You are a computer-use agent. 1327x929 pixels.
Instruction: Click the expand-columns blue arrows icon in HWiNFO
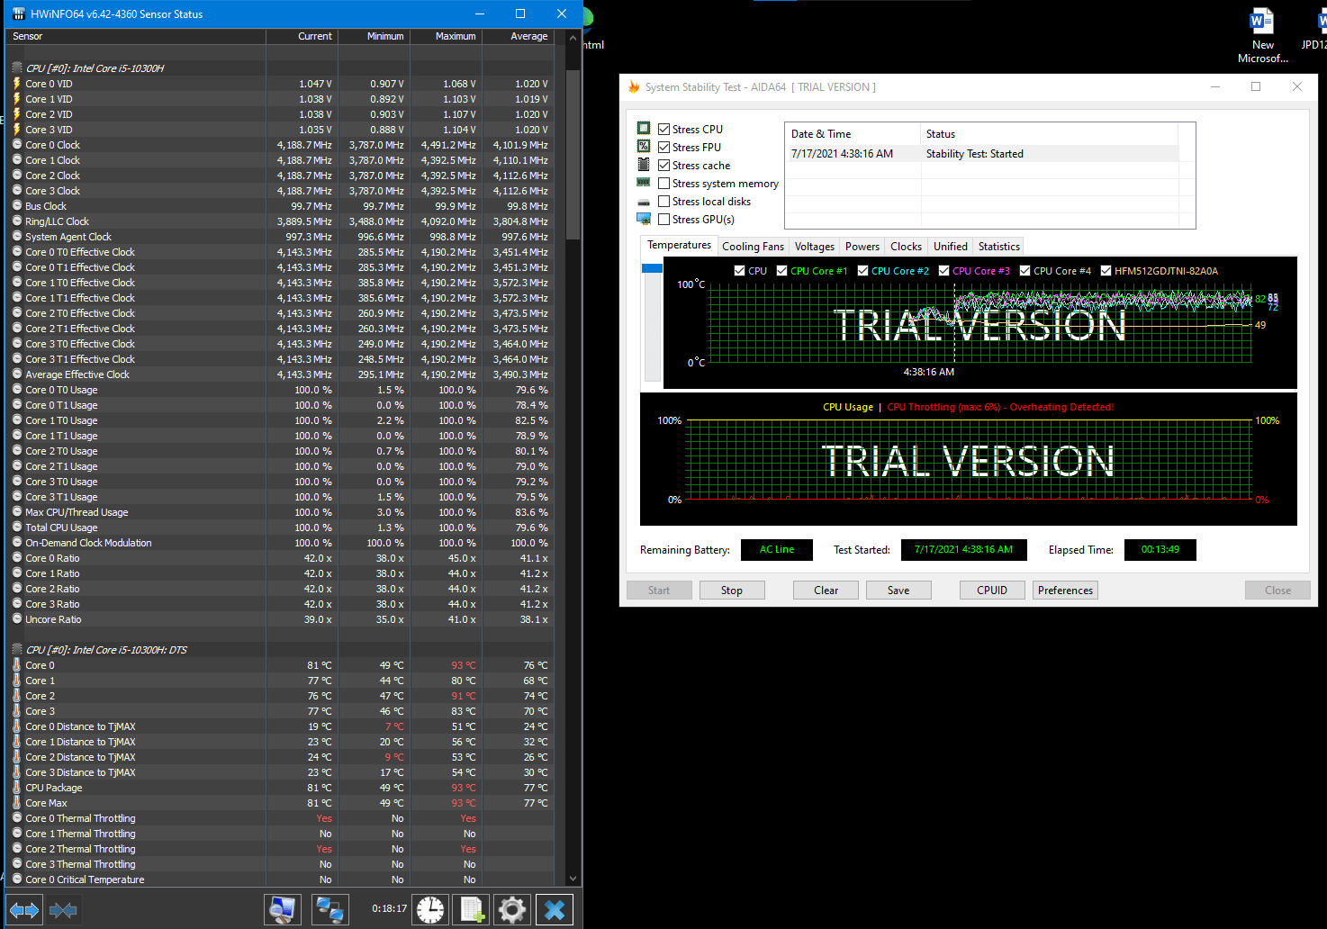click(x=24, y=910)
